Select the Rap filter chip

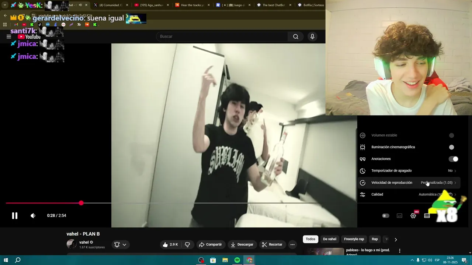click(x=375, y=239)
